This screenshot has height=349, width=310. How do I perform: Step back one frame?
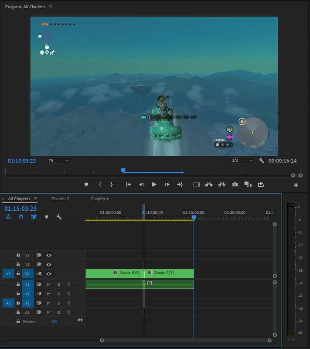141,184
